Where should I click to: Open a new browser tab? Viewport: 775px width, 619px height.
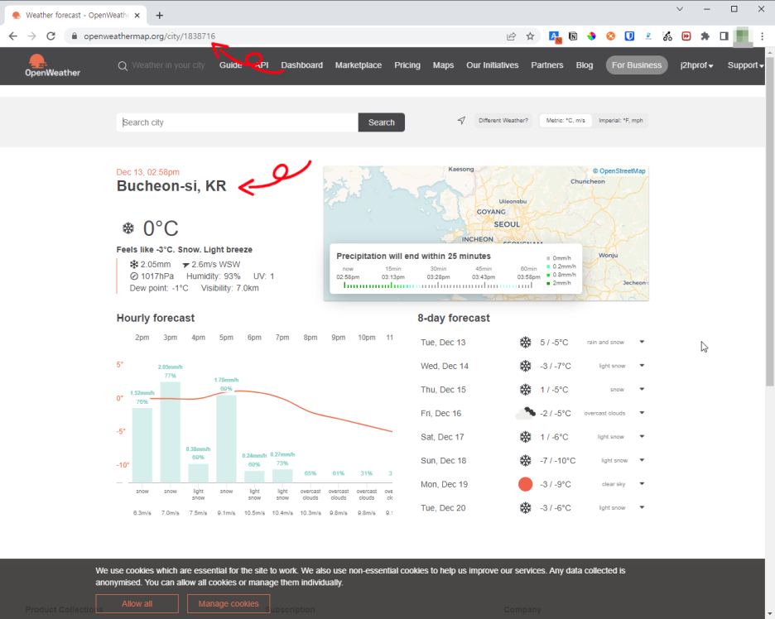[x=159, y=16]
